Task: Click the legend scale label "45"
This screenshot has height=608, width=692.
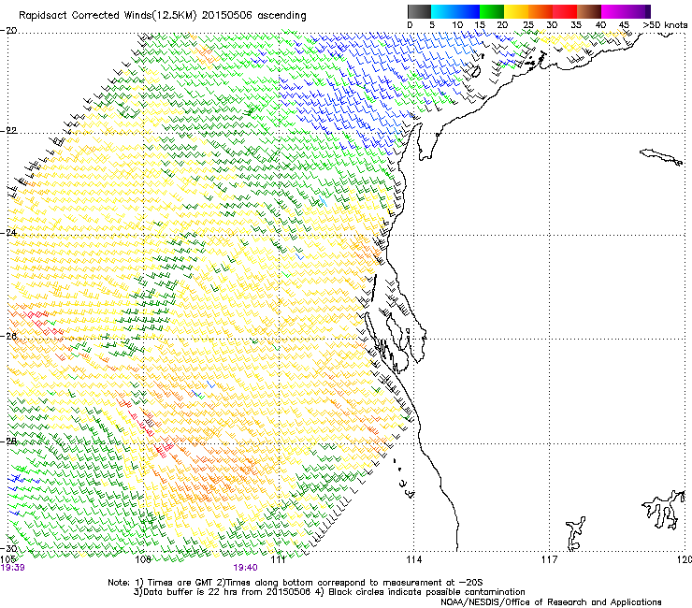Action: 624,25
